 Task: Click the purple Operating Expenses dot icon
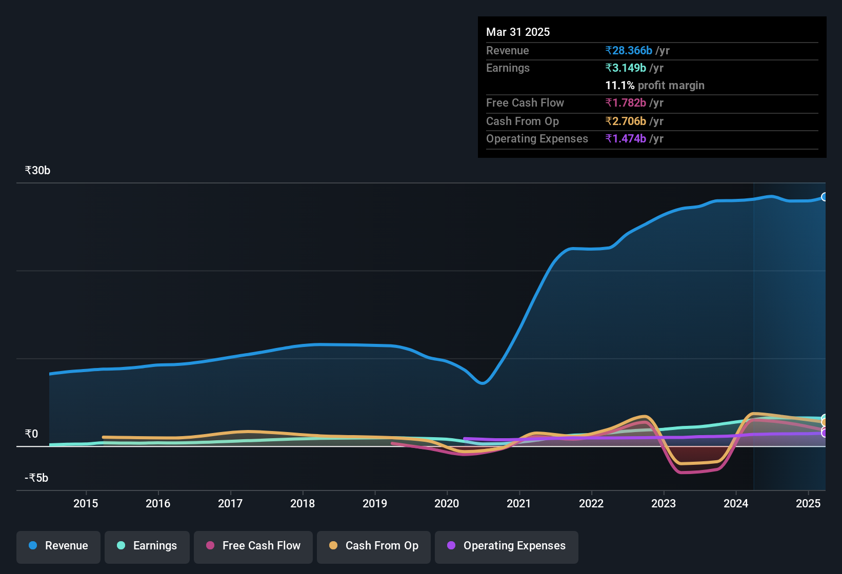[451, 546]
